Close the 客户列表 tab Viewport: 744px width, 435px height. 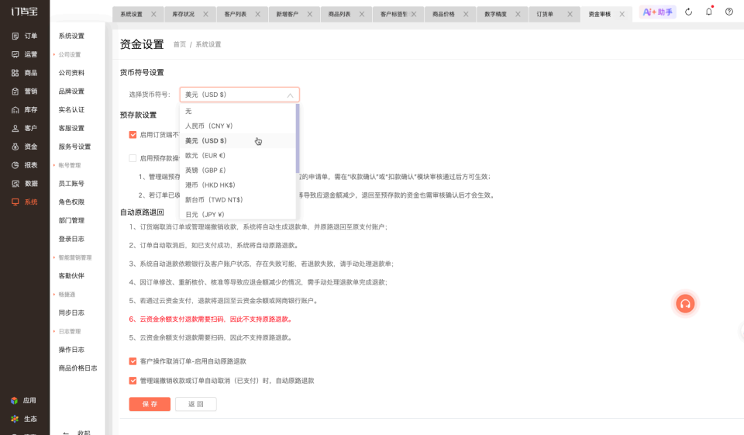tap(257, 14)
